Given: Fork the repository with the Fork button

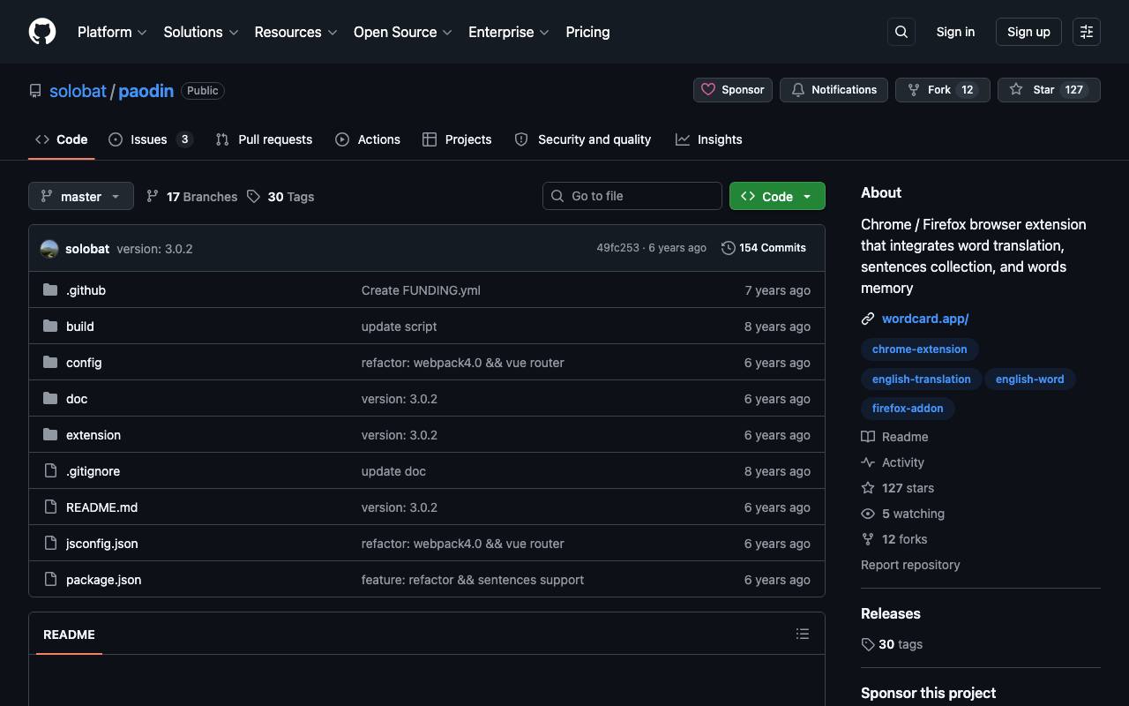Looking at the screenshot, I should coord(943,90).
